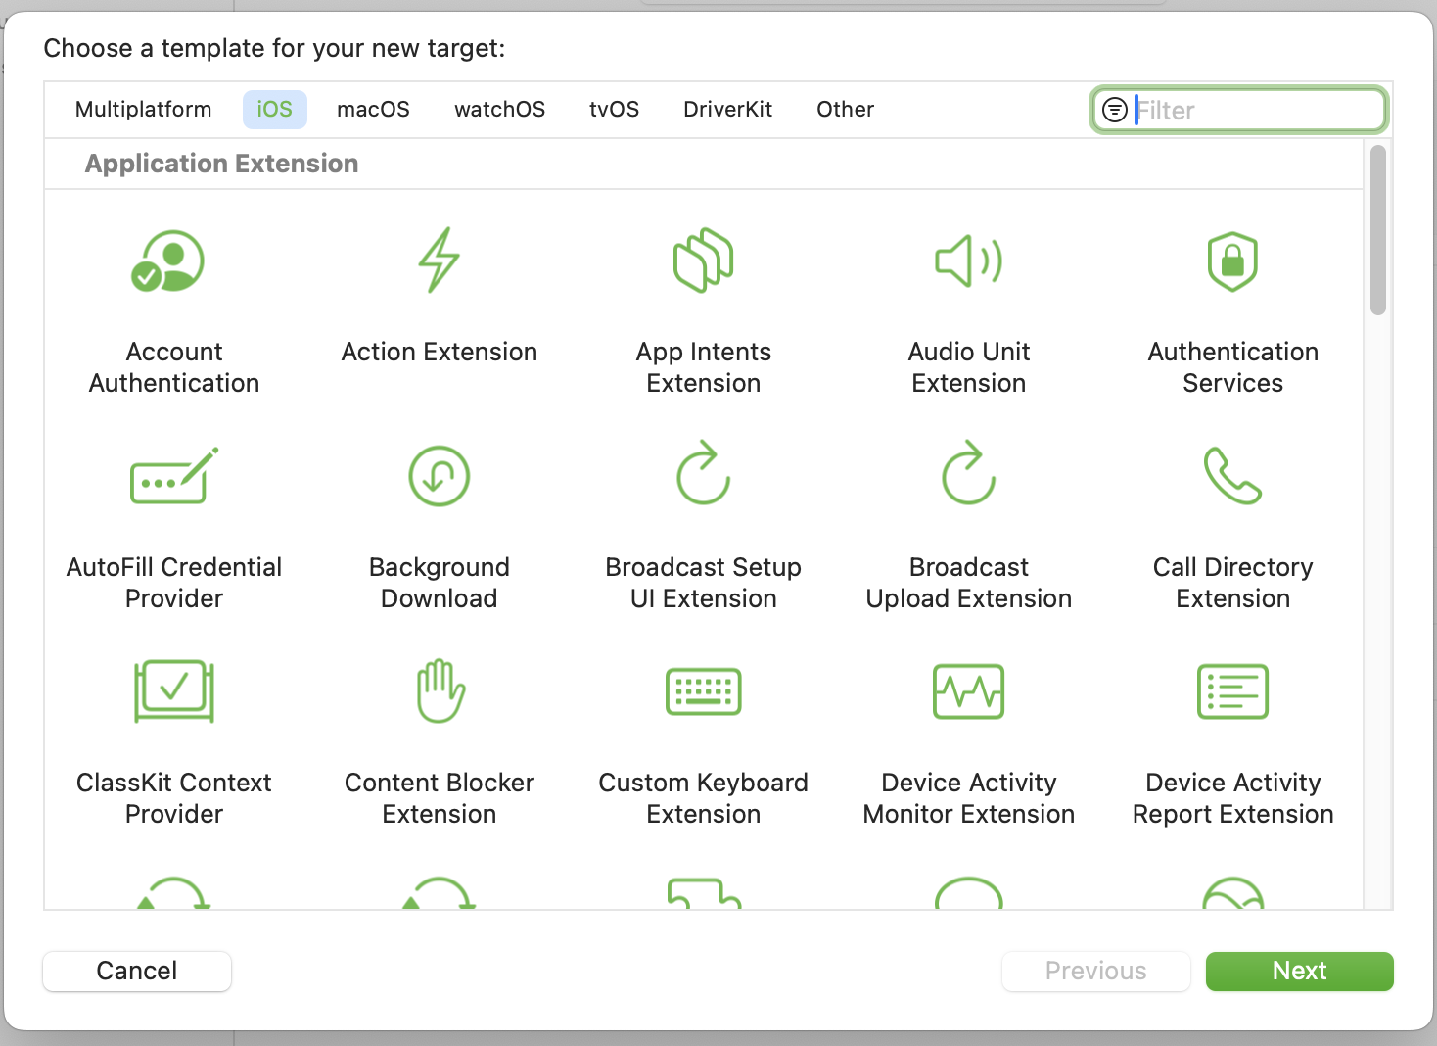Image resolution: width=1437 pixels, height=1046 pixels.
Task: Select the Broadcast Upload Extension icon
Action: (969, 473)
